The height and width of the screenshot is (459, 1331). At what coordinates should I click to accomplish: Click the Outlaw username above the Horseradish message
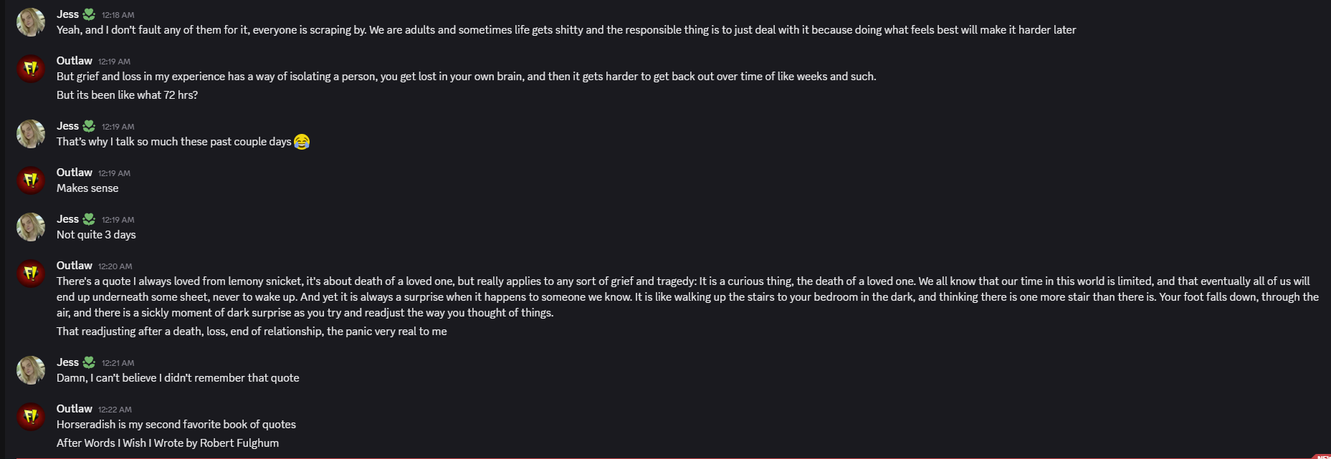[x=75, y=409]
